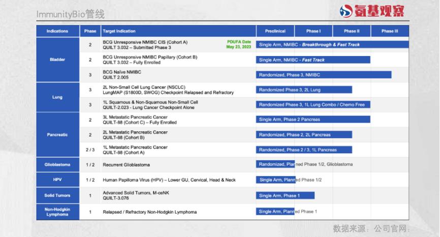Click the Single Arm, NMIBC - Fast Track bar
This screenshot has height=237, width=440.
point(313,60)
